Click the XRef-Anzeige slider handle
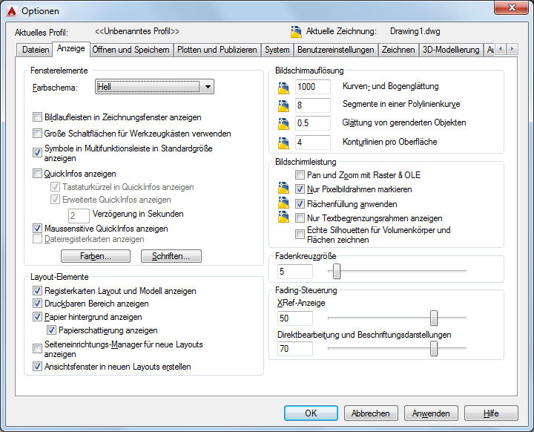The width and height of the screenshot is (534, 432). click(x=434, y=318)
